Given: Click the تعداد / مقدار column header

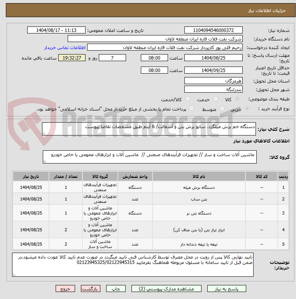Looking at the screenshot, I should [66, 176].
